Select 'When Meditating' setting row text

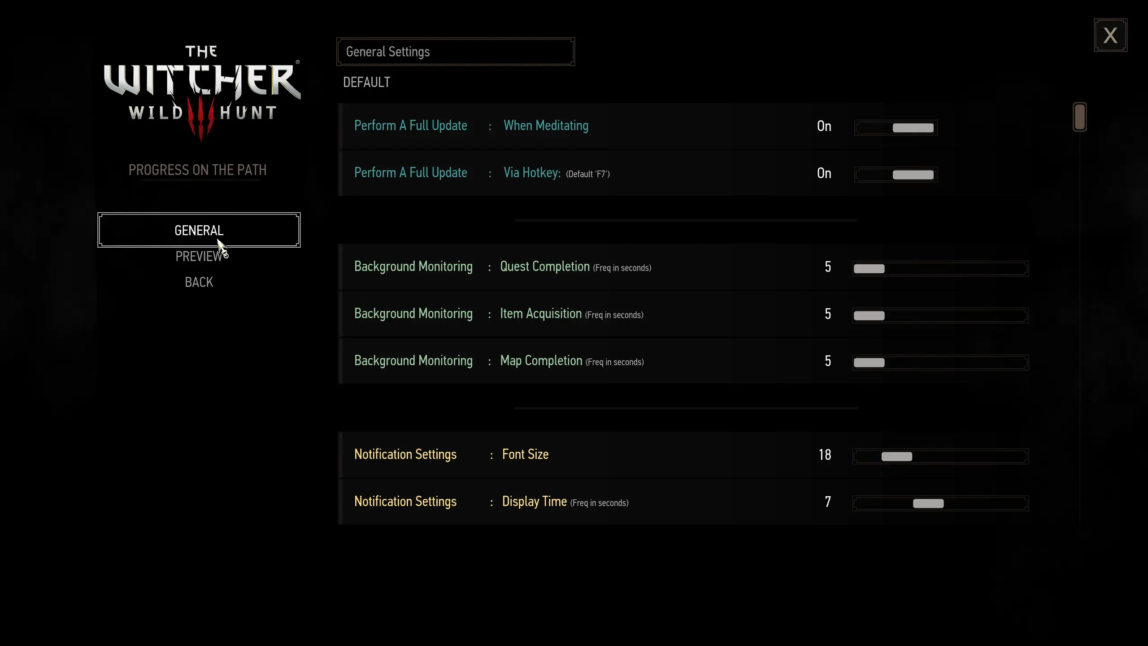click(546, 126)
